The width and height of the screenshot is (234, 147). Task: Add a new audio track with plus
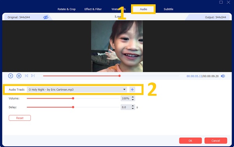pos(132,90)
